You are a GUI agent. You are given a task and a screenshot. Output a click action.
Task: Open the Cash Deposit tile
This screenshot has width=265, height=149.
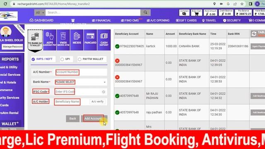pyautogui.click(x=104, y=40)
